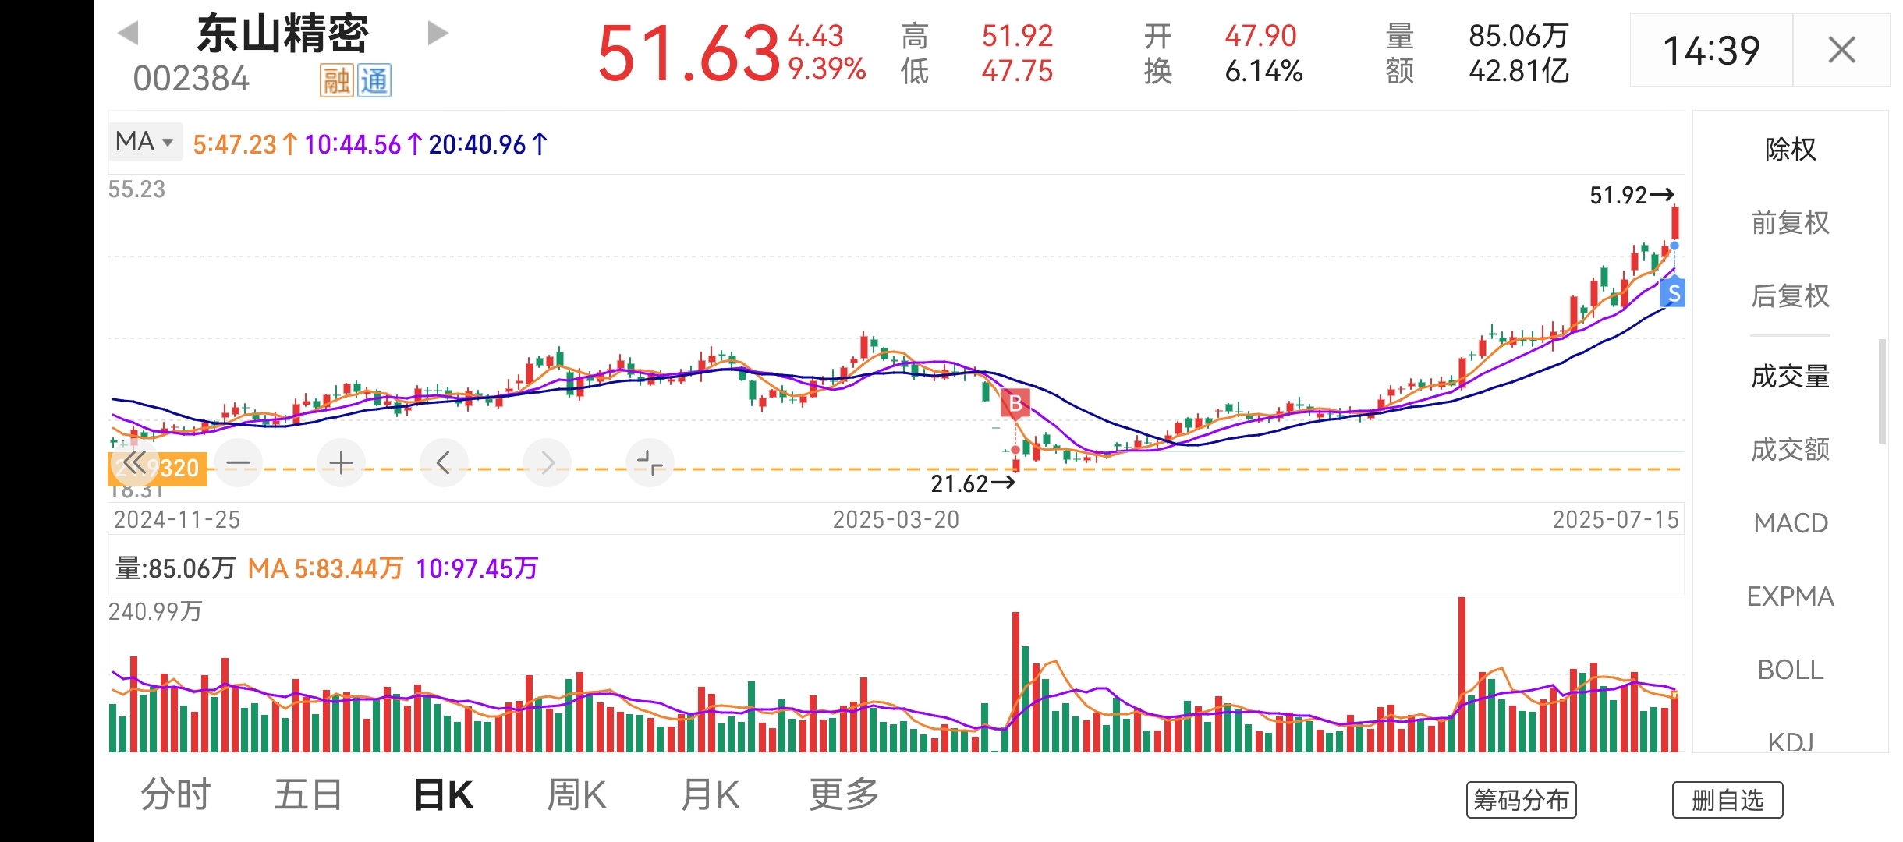Click the 2025-07-15 end date label
This screenshot has width=1903, height=842.
(x=1615, y=519)
